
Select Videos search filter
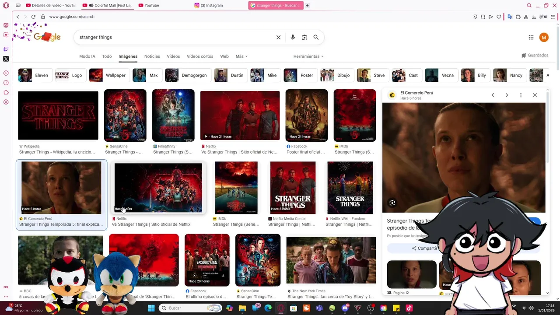(x=173, y=56)
